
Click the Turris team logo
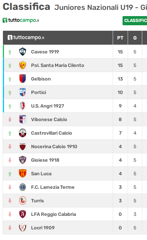click(x=23, y=200)
